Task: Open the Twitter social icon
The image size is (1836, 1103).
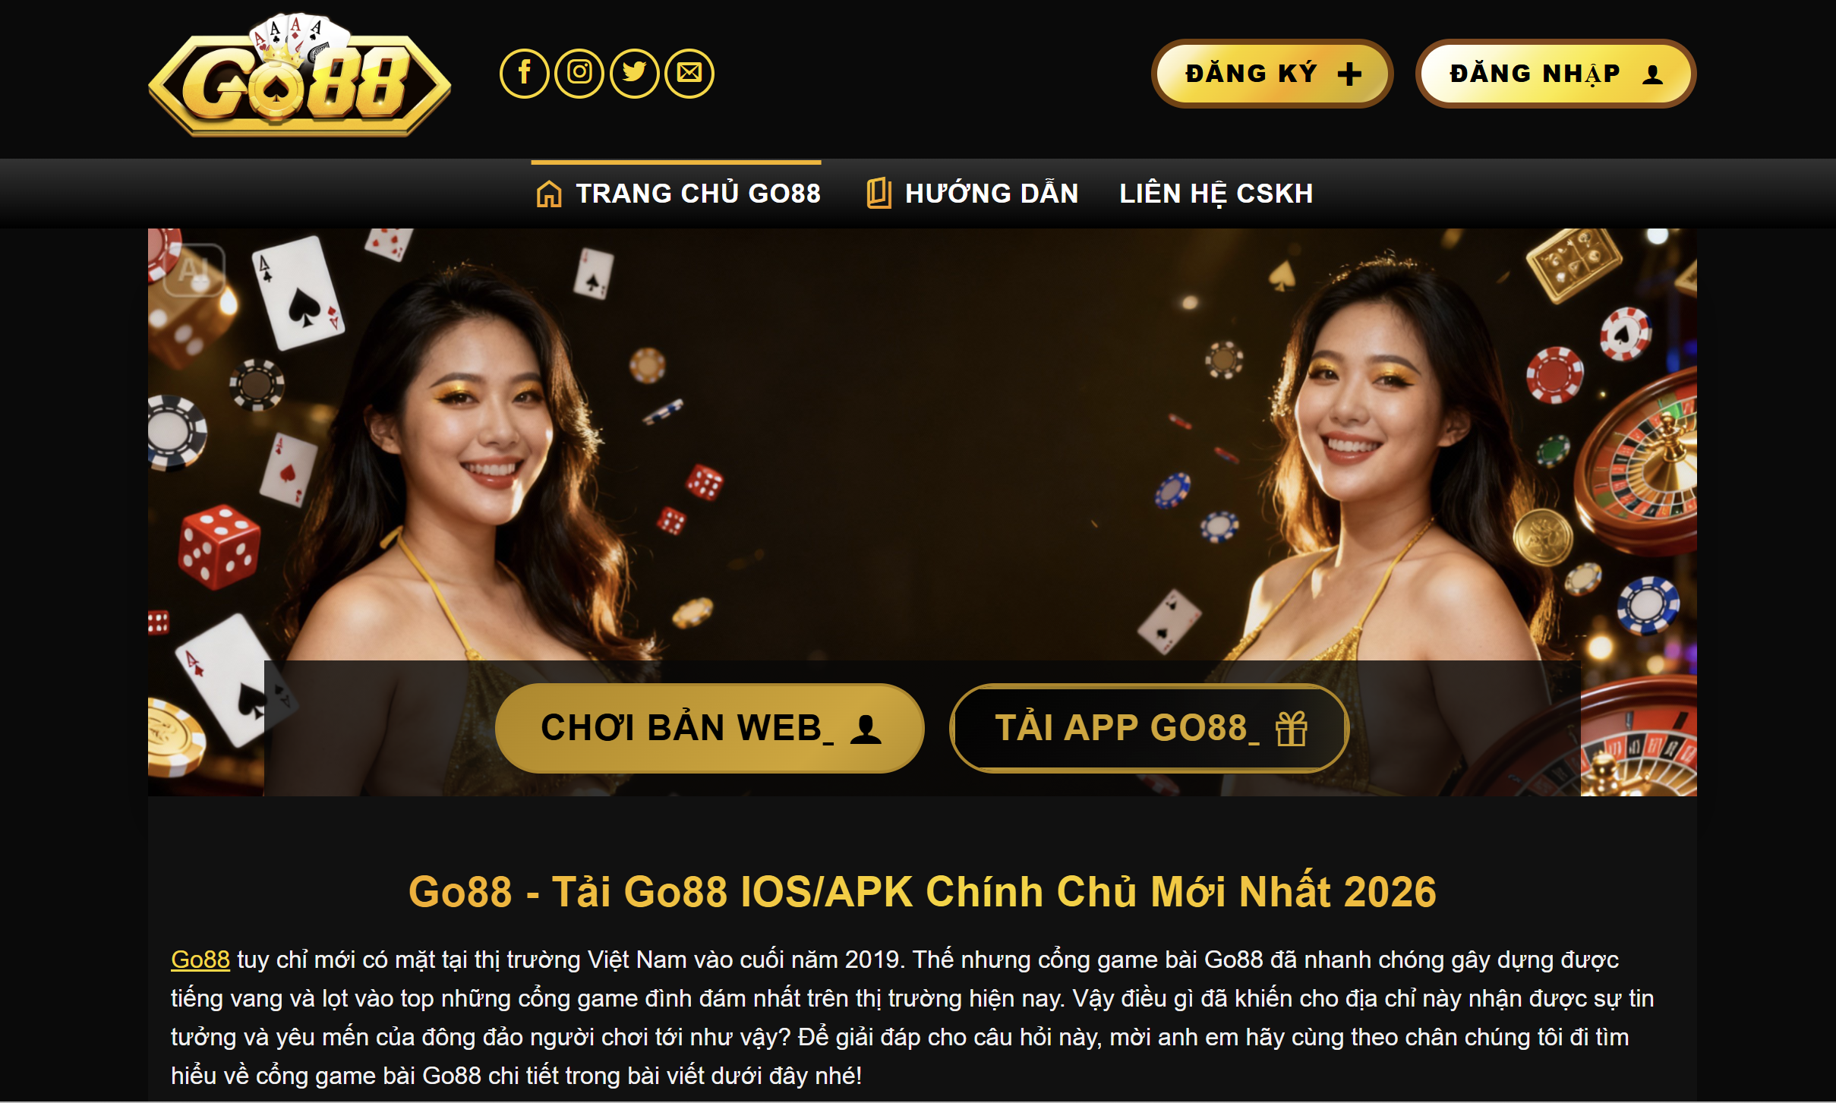Action: click(x=634, y=74)
